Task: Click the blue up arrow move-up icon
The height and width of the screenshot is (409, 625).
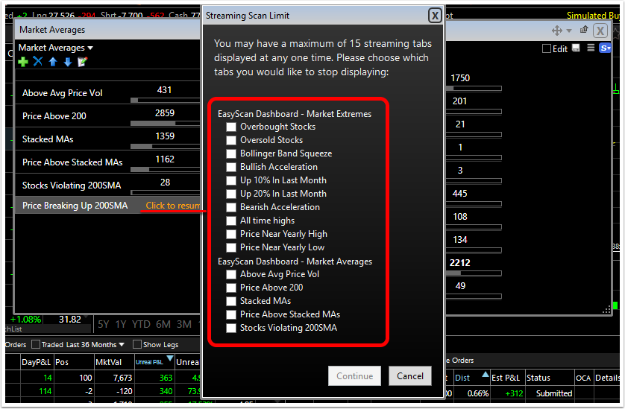Action: tap(53, 62)
